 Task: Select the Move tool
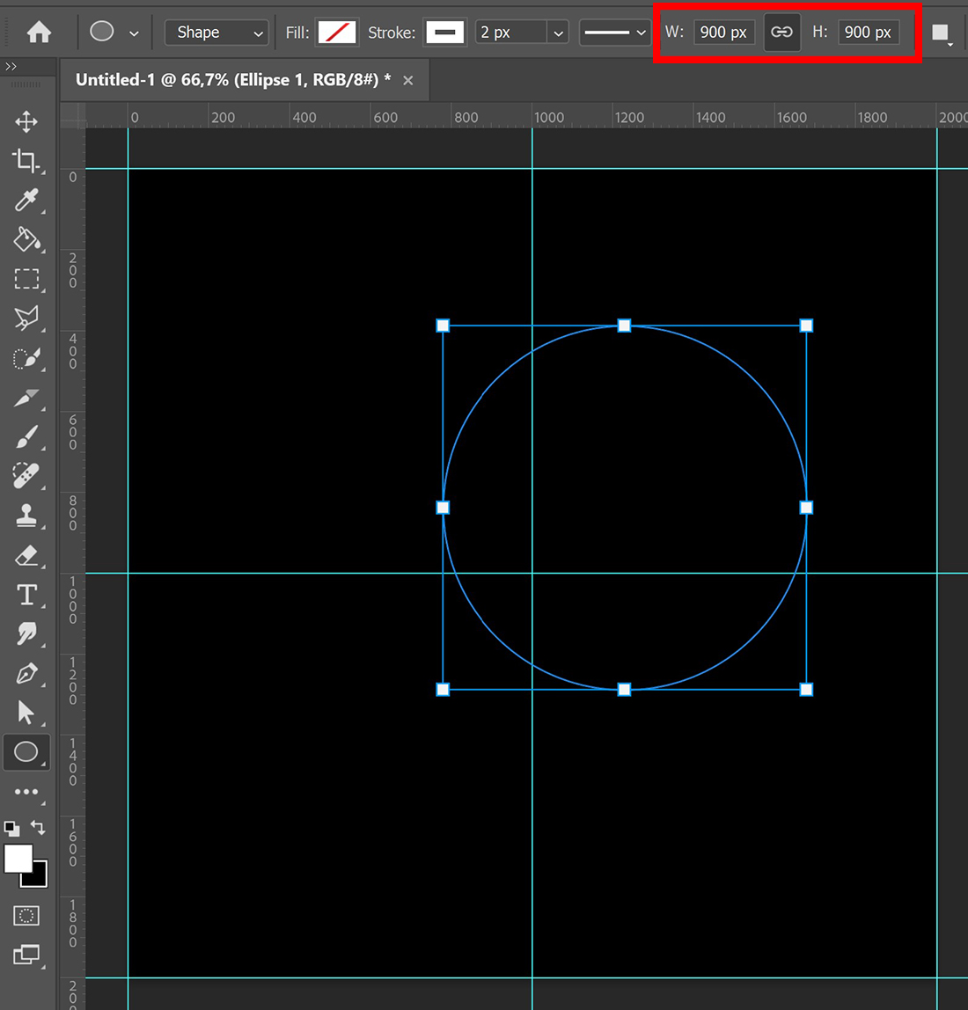[x=26, y=121]
